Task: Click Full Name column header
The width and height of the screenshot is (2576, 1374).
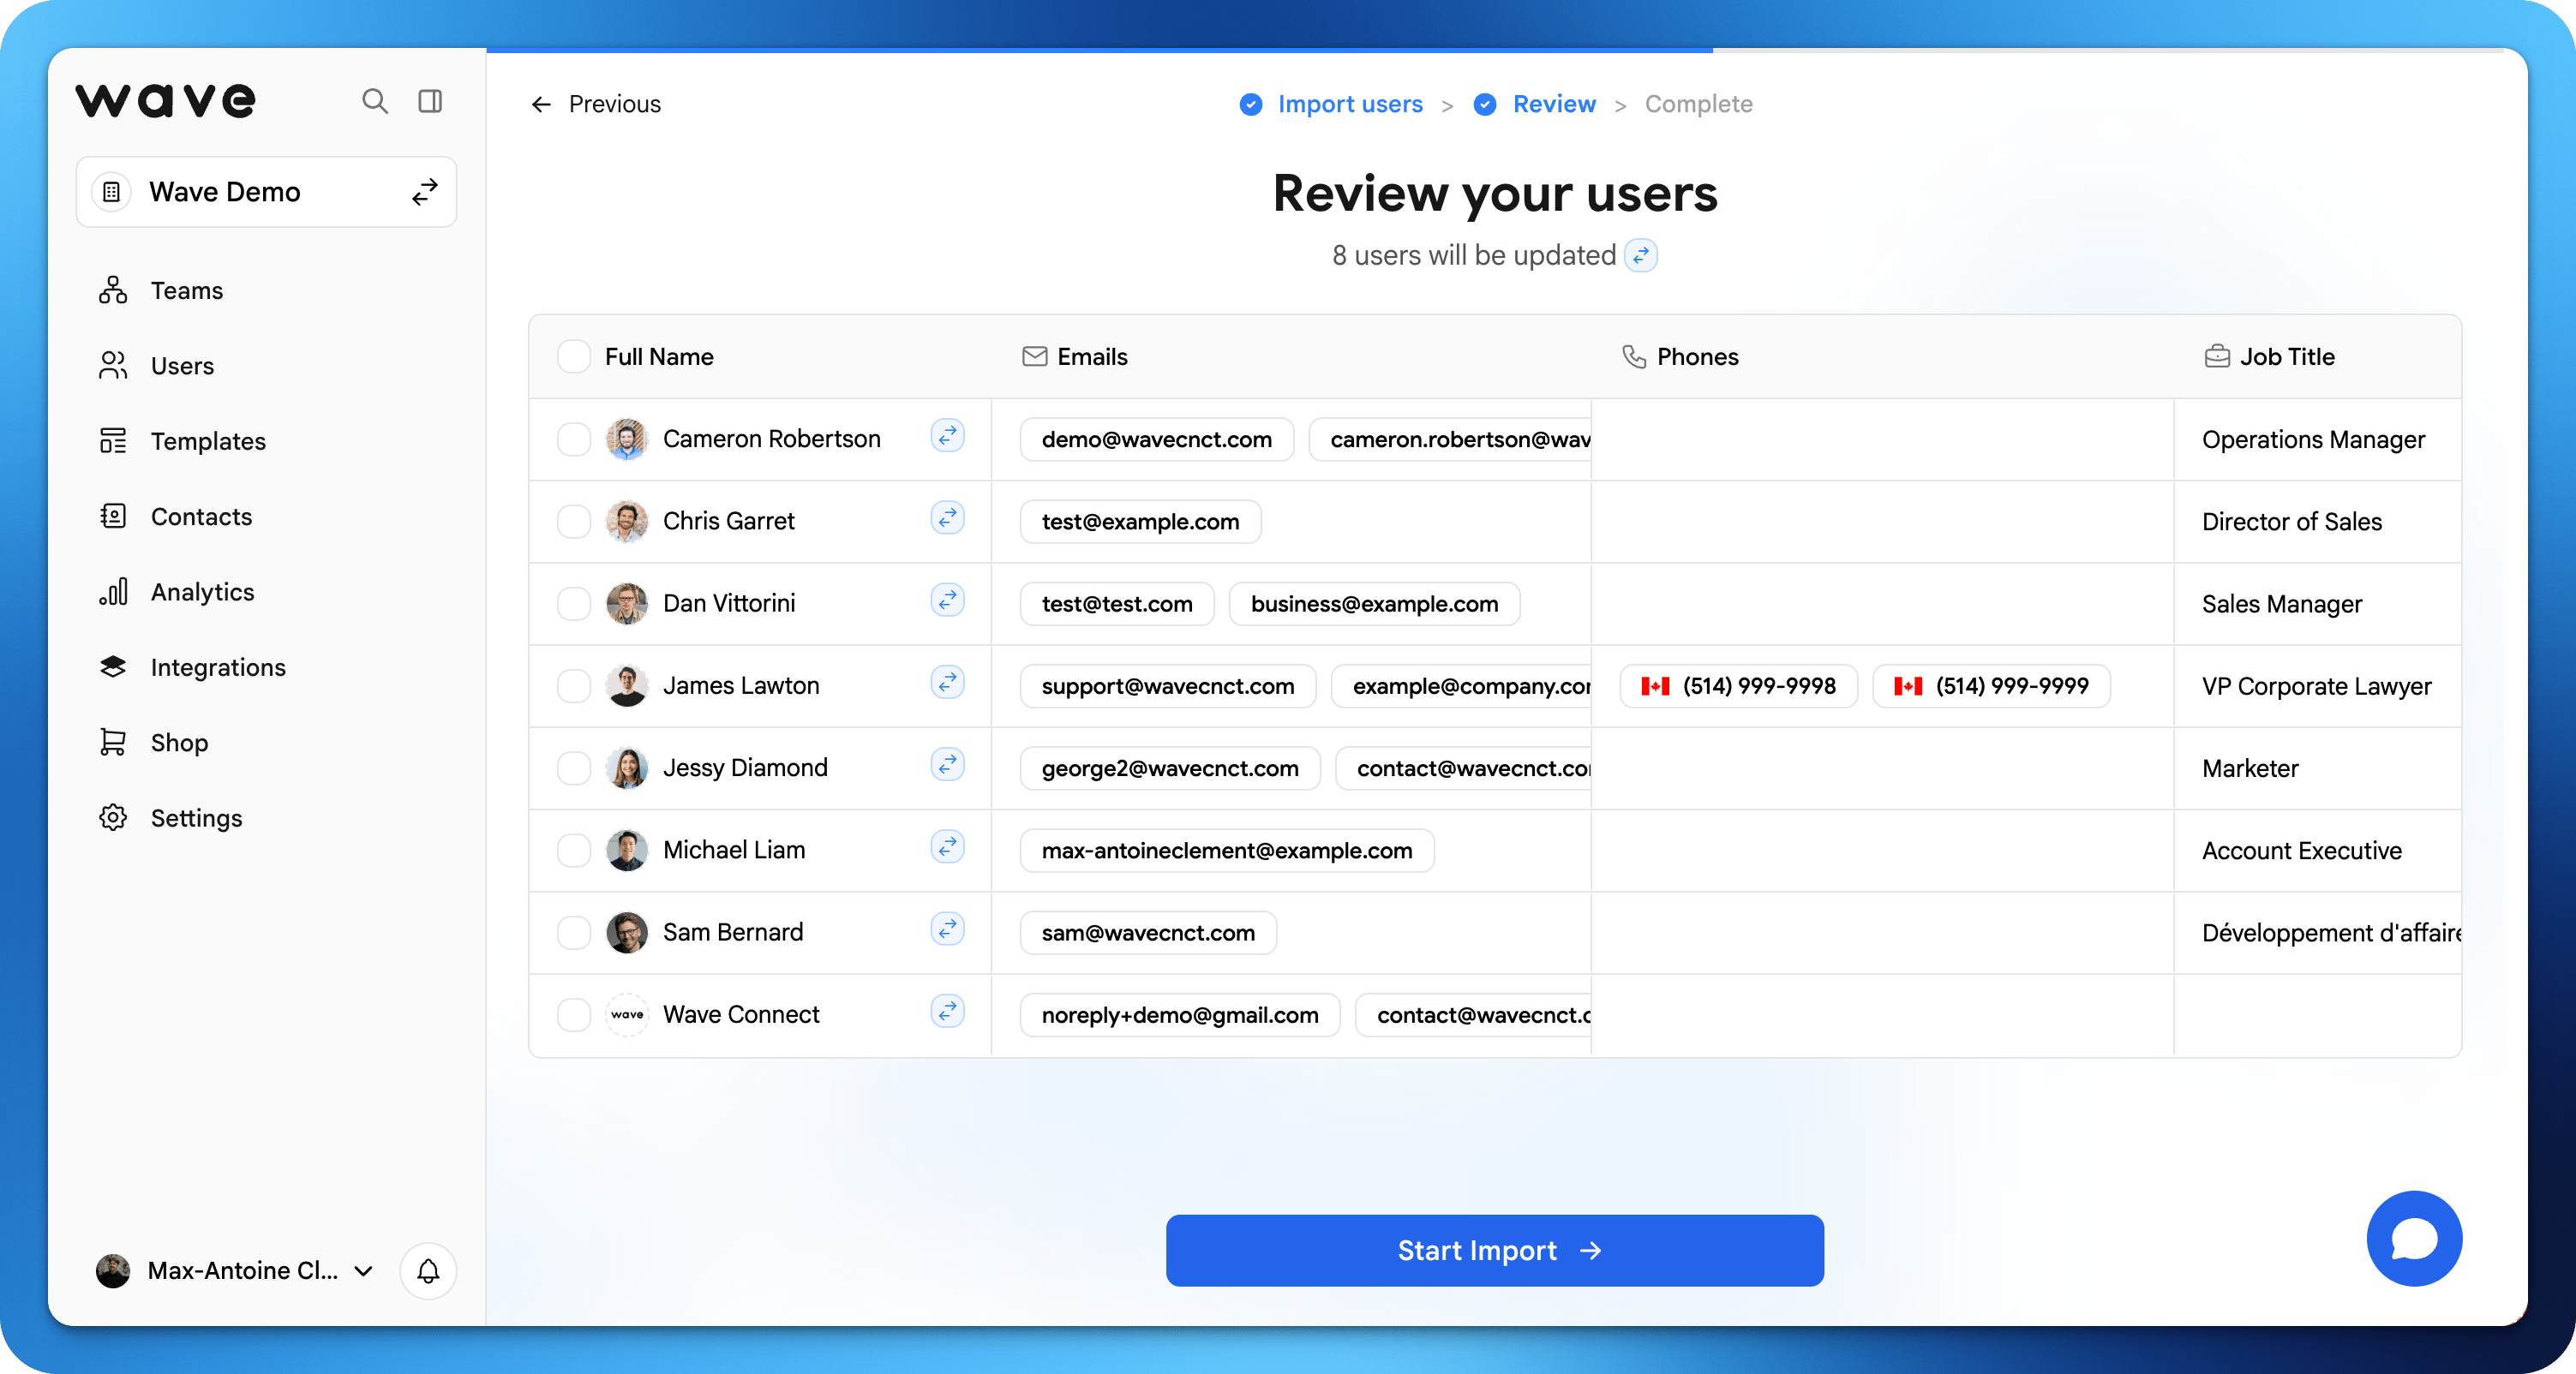Action: (x=659, y=356)
